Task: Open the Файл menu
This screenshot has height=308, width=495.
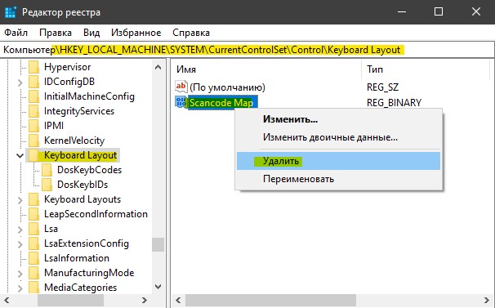Action: [16, 33]
